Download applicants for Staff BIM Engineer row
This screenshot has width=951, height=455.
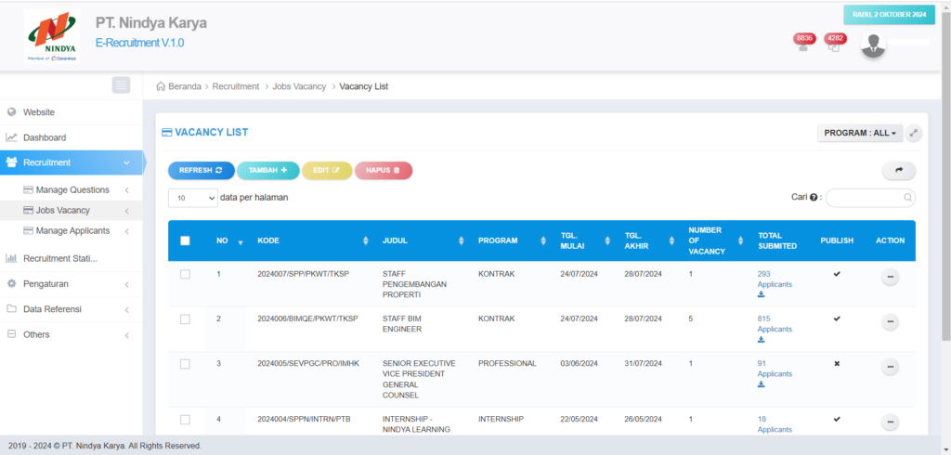click(x=762, y=339)
